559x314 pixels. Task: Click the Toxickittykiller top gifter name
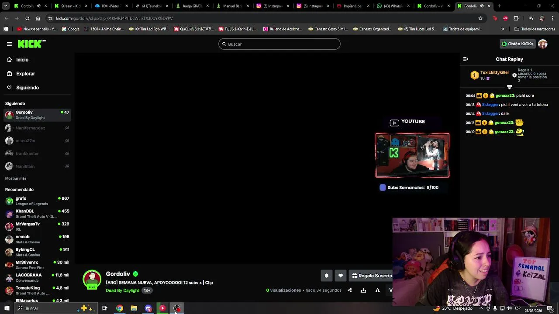[495, 72]
